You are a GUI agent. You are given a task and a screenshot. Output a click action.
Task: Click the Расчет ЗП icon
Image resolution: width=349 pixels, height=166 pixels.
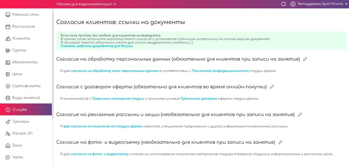[8, 134]
